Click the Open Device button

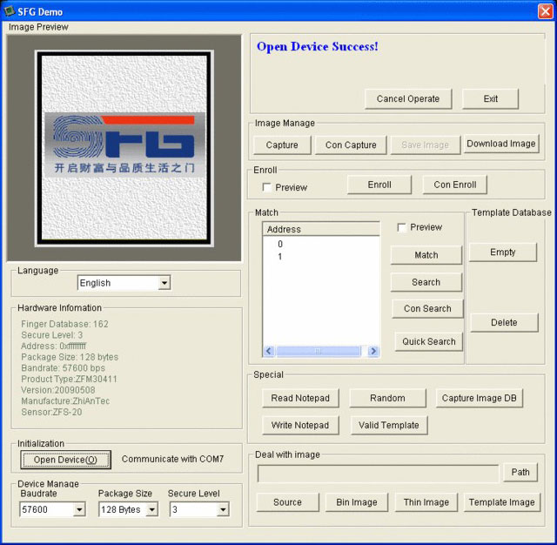pos(65,459)
